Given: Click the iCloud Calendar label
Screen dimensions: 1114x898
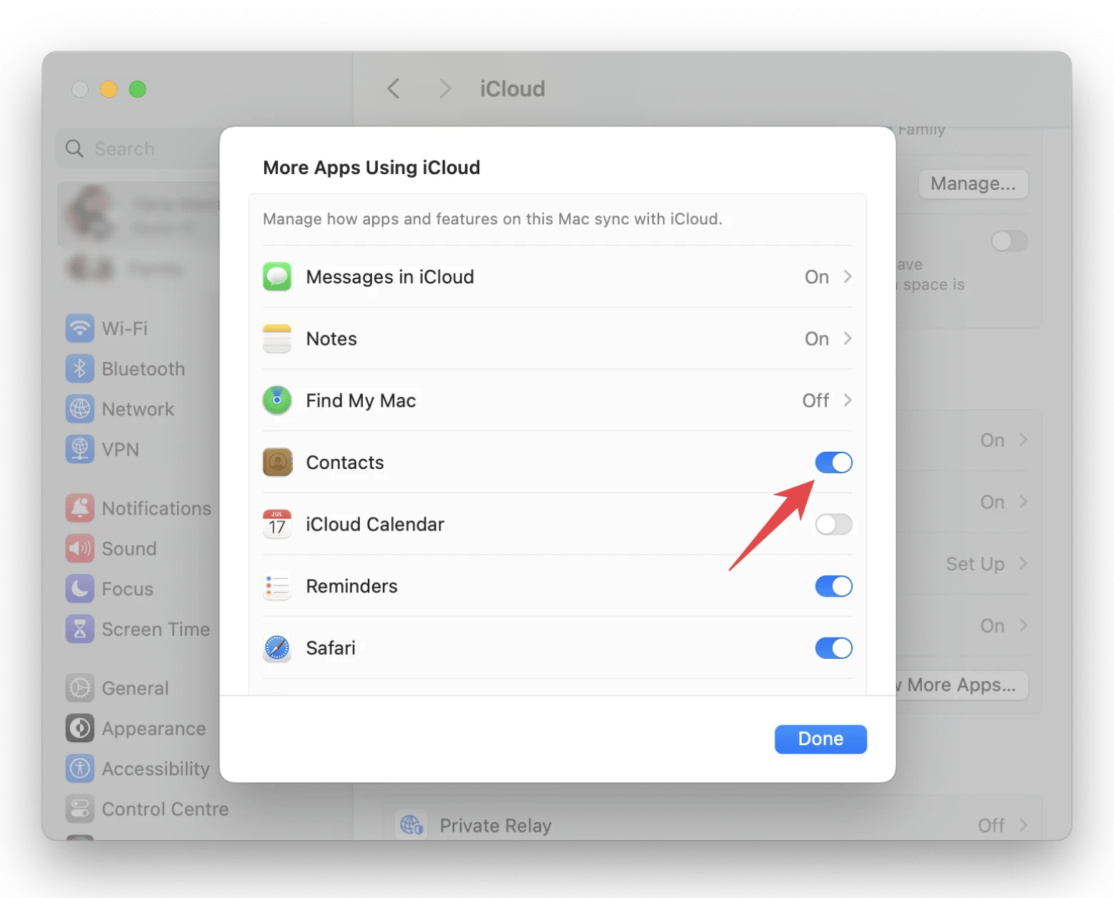Looking at the screenshot, I should point(375,525).
